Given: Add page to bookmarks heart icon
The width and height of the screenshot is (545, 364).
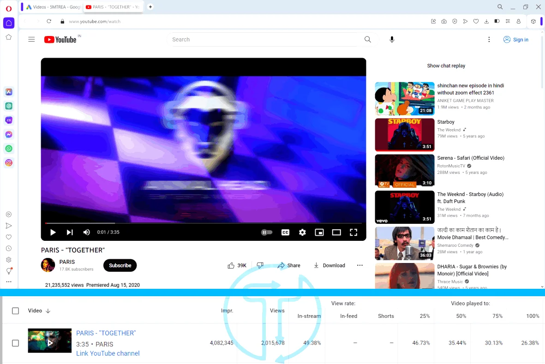Looking at the screenshot, I should point(476,21).
